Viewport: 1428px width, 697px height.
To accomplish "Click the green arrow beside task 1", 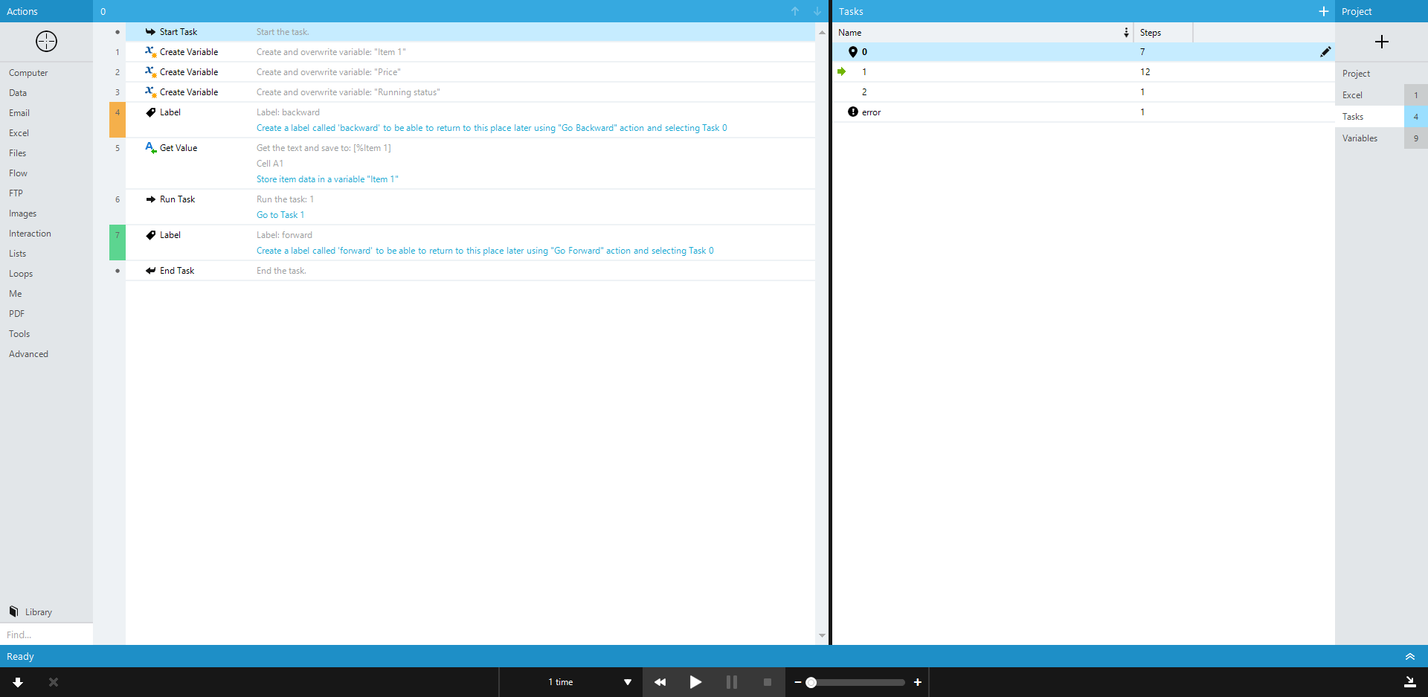I will click(841, 71).
